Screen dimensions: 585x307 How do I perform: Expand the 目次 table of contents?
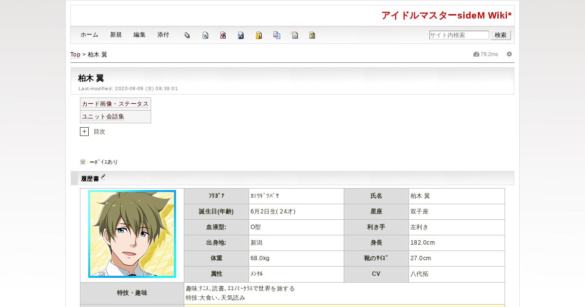pos(84,132)
